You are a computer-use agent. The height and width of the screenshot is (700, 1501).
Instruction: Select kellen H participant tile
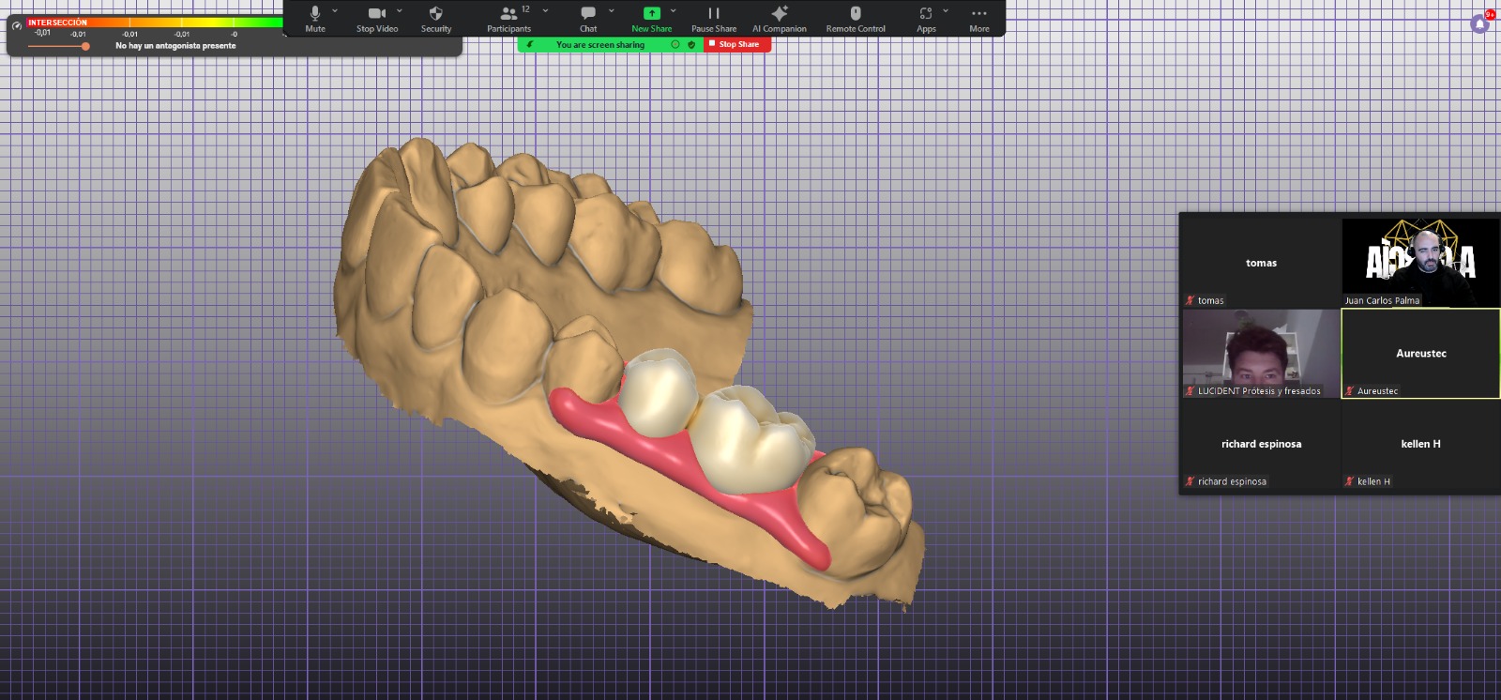1420,445
